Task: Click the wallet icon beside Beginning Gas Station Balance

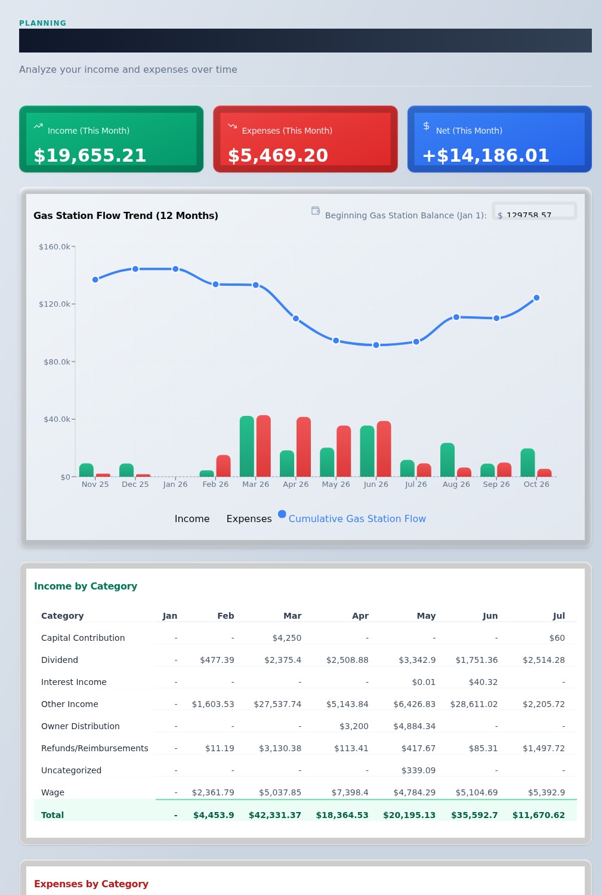Action: click(316, 211)
